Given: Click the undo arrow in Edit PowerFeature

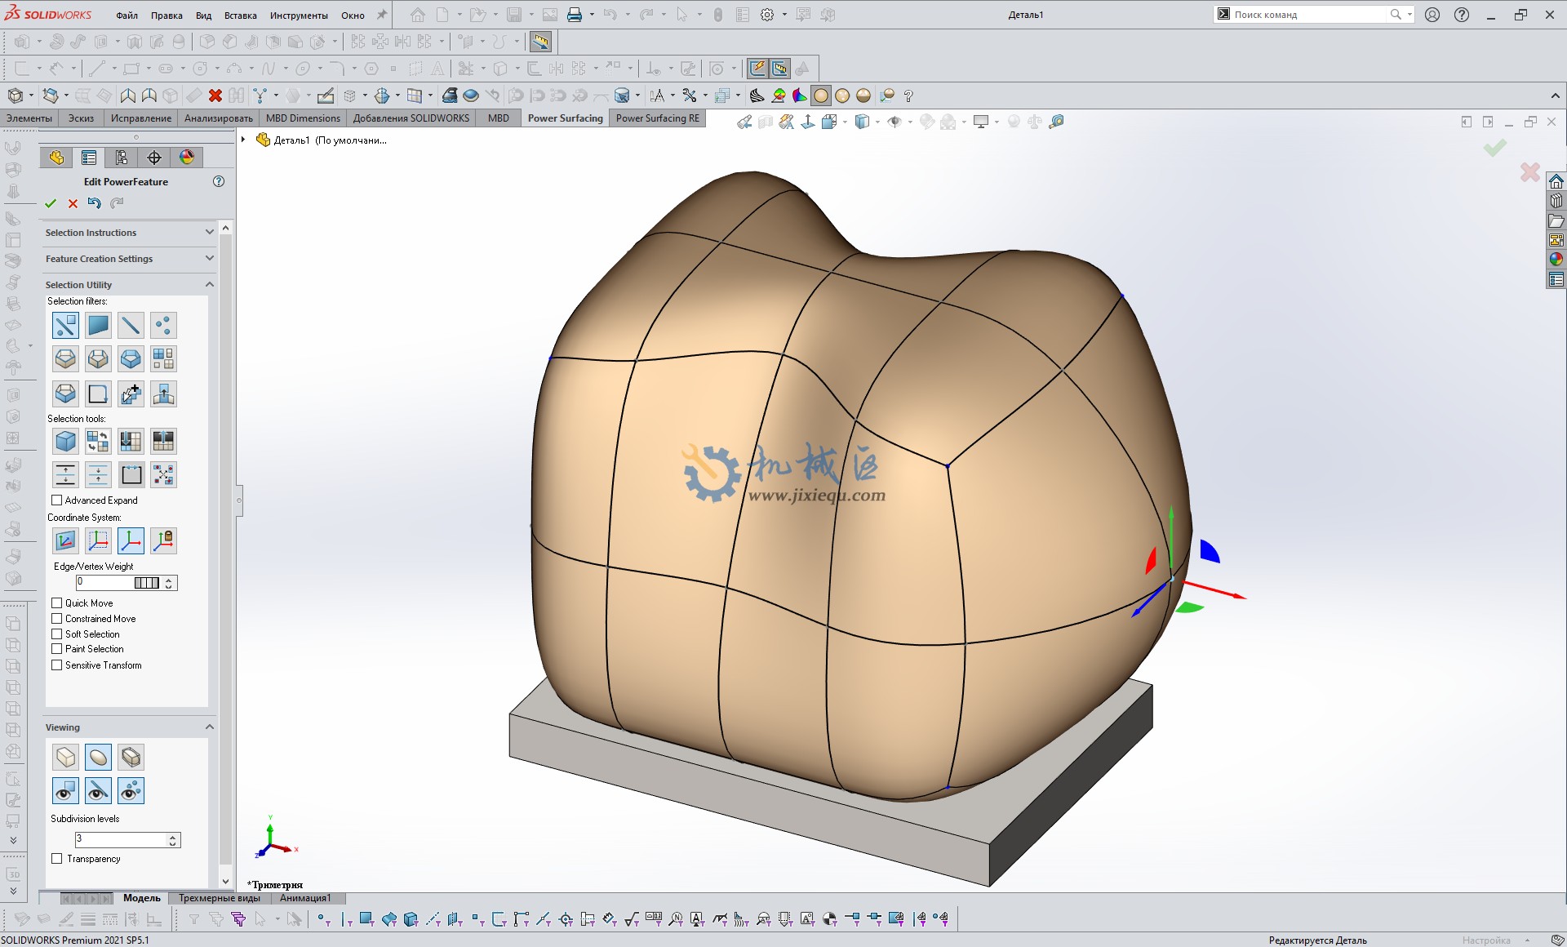Looking at the screenshot, I should click(x=95, y=203).
